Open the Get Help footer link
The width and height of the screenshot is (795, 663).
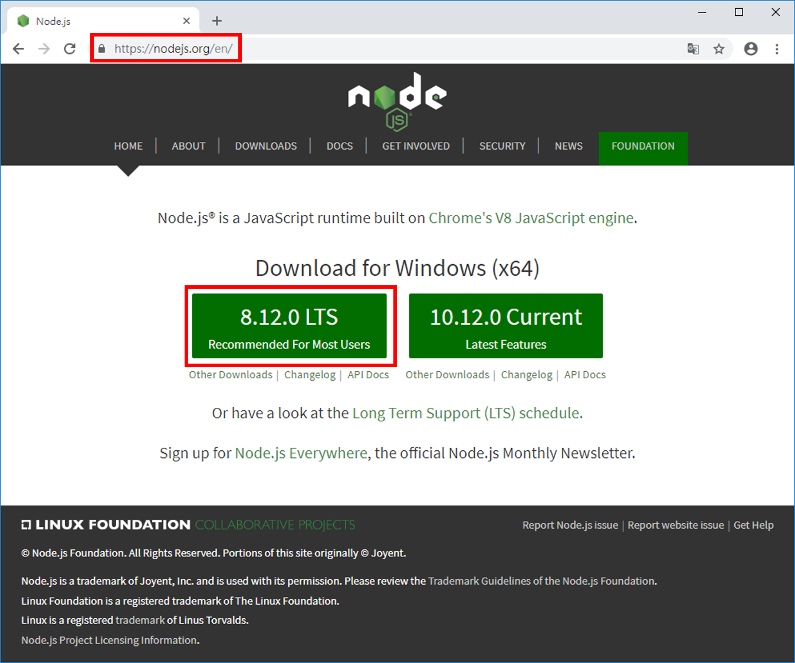pyautogui.click(x=754, y=525)
